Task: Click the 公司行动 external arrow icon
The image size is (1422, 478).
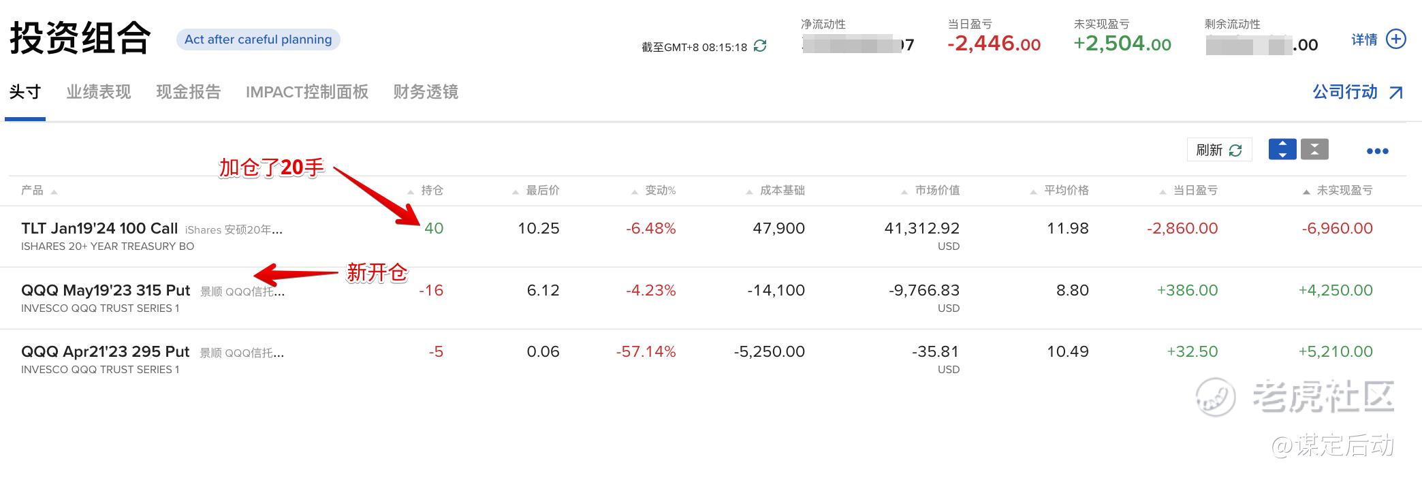Action: coord(1395,93)
